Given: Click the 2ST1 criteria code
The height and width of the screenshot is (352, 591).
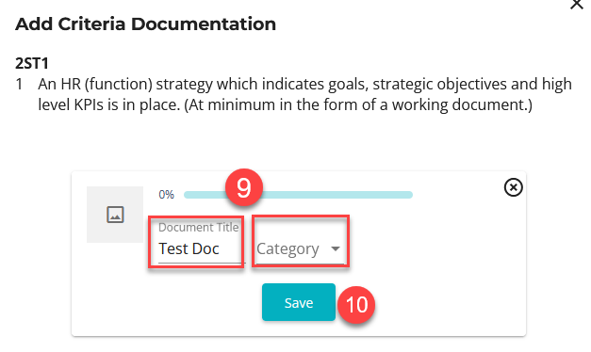Looking at the screenshot, I should pos(32,63).
